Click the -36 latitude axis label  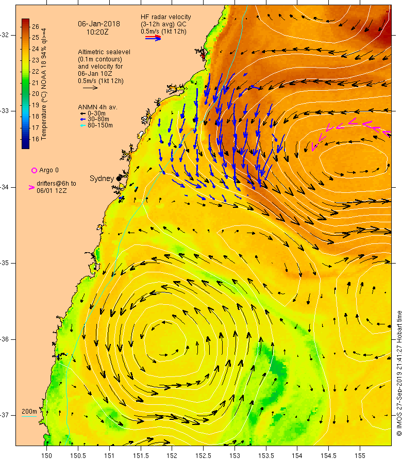5,339
